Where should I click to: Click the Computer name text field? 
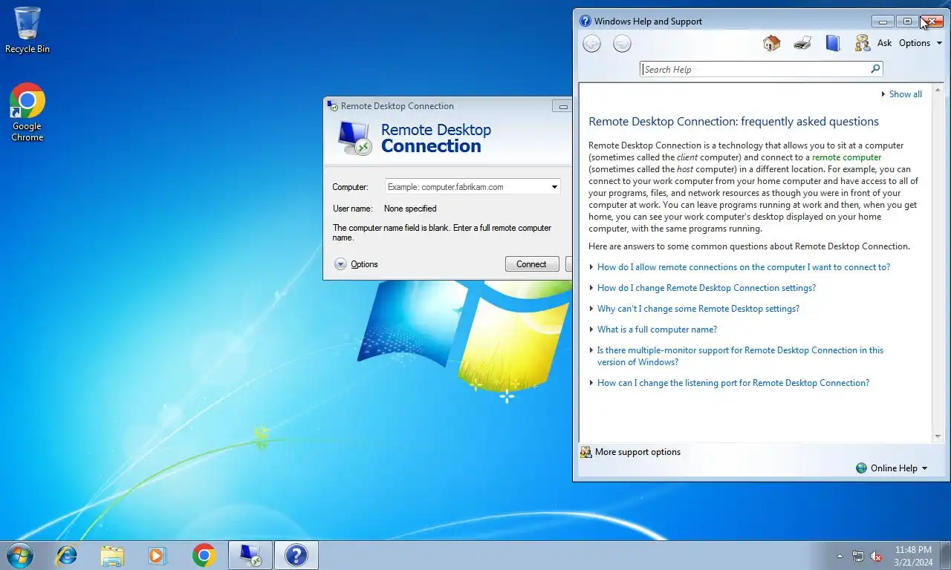click(467, 187)
